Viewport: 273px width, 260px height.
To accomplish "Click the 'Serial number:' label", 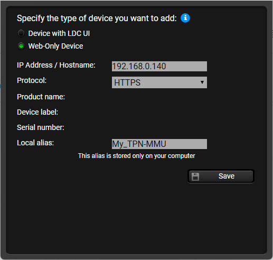I will pos(41,127).
